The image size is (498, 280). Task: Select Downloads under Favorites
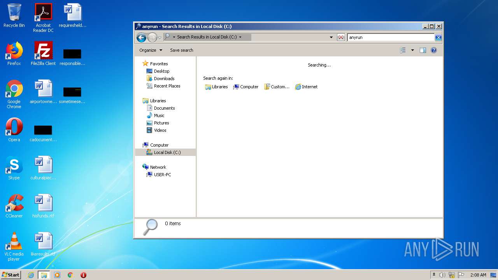pyautogui.click(x=164, y=79)
